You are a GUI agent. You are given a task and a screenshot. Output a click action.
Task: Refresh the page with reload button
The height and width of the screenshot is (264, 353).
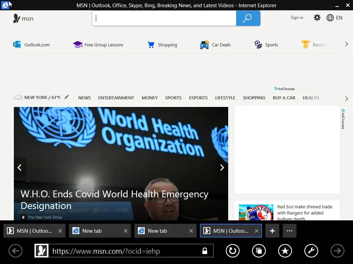click(233, 251)
